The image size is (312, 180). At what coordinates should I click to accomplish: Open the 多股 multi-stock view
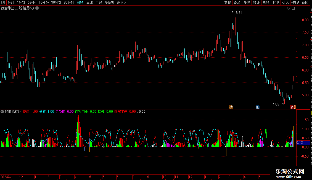pos(247,2)
